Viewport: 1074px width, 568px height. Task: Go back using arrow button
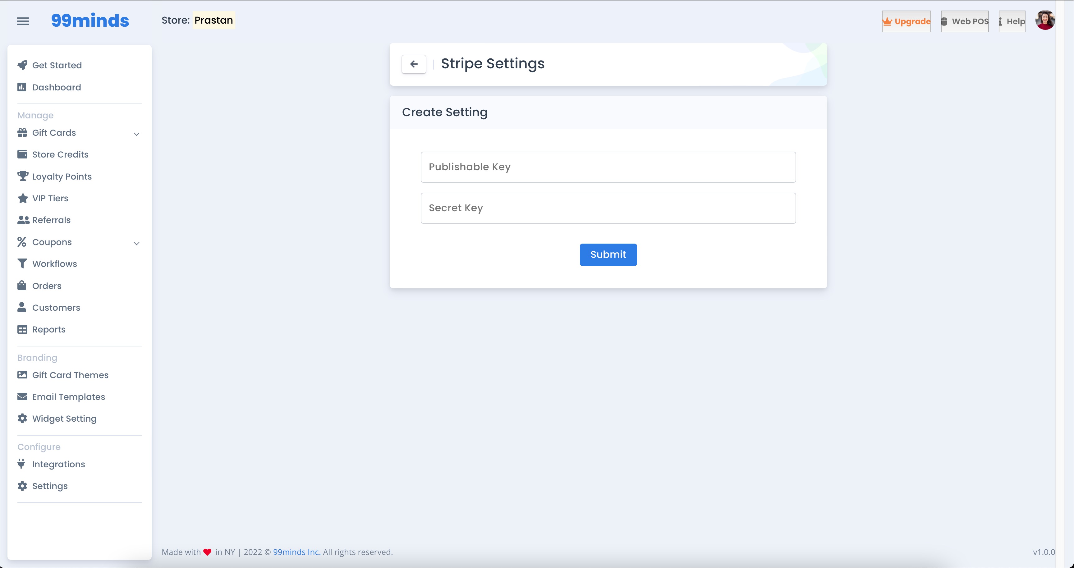pos(414,64)
